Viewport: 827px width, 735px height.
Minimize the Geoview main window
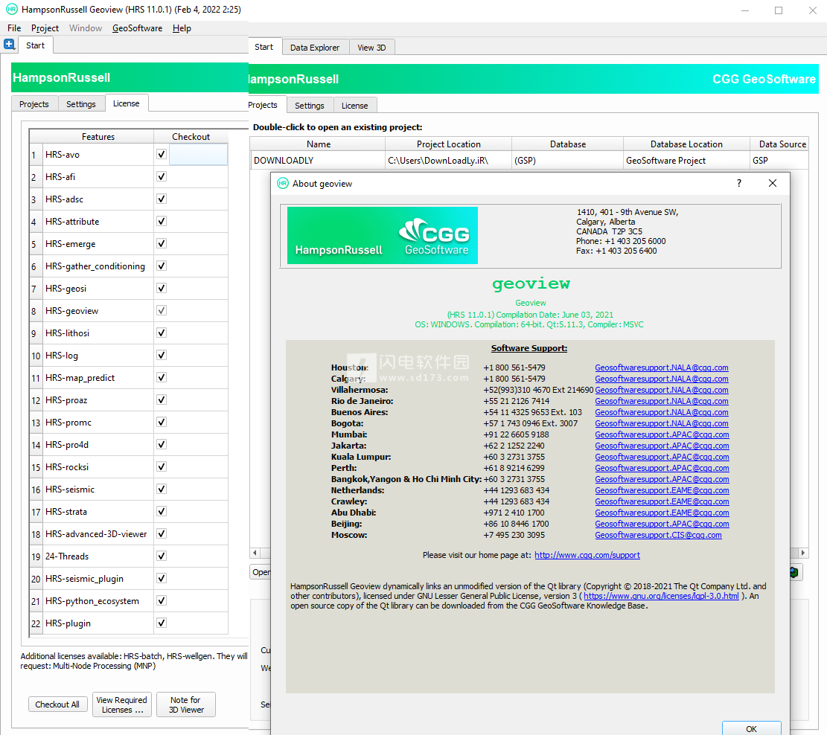(x=744, y=10)
